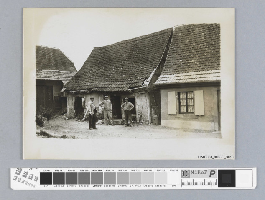The height and width of the screenshot is (200, 265).
Task: Click the black square patch on calibration card
Action: pos(227,178)
